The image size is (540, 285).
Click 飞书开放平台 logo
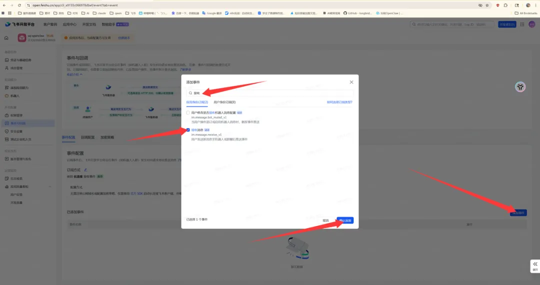pos(20,24)
